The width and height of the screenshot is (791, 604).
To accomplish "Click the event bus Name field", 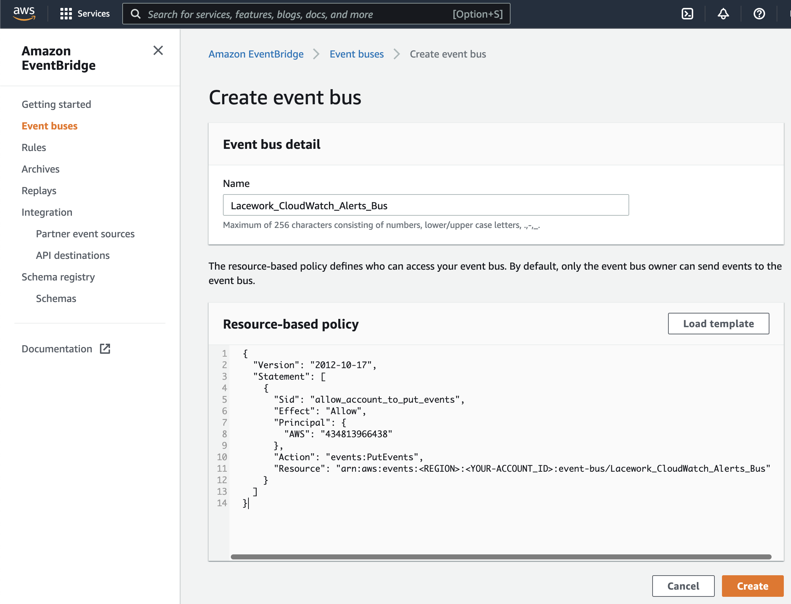I will pos(426,205).
